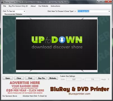Image resolution: width=113 pixels, height=101 pixels.
Task: Click the custom Width input field
Action: point(74,79)
